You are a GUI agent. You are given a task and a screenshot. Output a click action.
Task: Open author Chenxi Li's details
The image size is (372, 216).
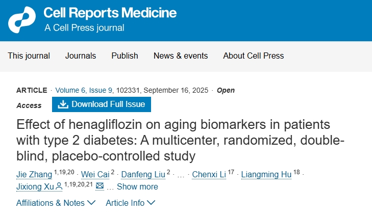tap(209, 174)
